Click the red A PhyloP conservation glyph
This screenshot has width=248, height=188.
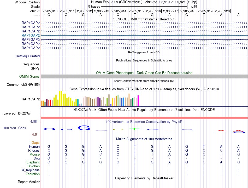[x=221, y=131]
